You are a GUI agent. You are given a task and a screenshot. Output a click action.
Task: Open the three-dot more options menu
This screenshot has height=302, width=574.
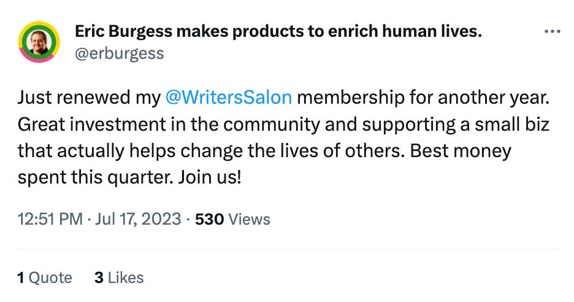(x=552, y=32)
